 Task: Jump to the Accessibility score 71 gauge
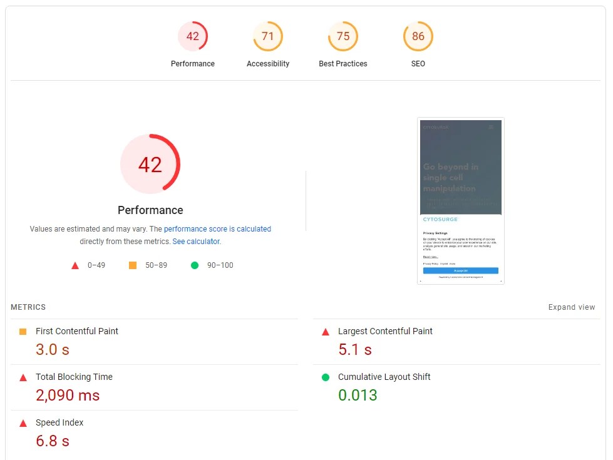268,36
